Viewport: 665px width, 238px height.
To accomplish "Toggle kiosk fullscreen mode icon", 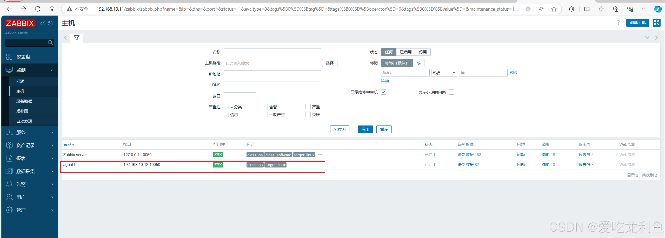I will [657, 23].
